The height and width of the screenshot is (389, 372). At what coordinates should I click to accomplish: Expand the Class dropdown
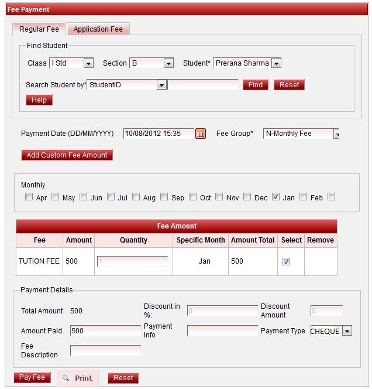tap(88, 63)
